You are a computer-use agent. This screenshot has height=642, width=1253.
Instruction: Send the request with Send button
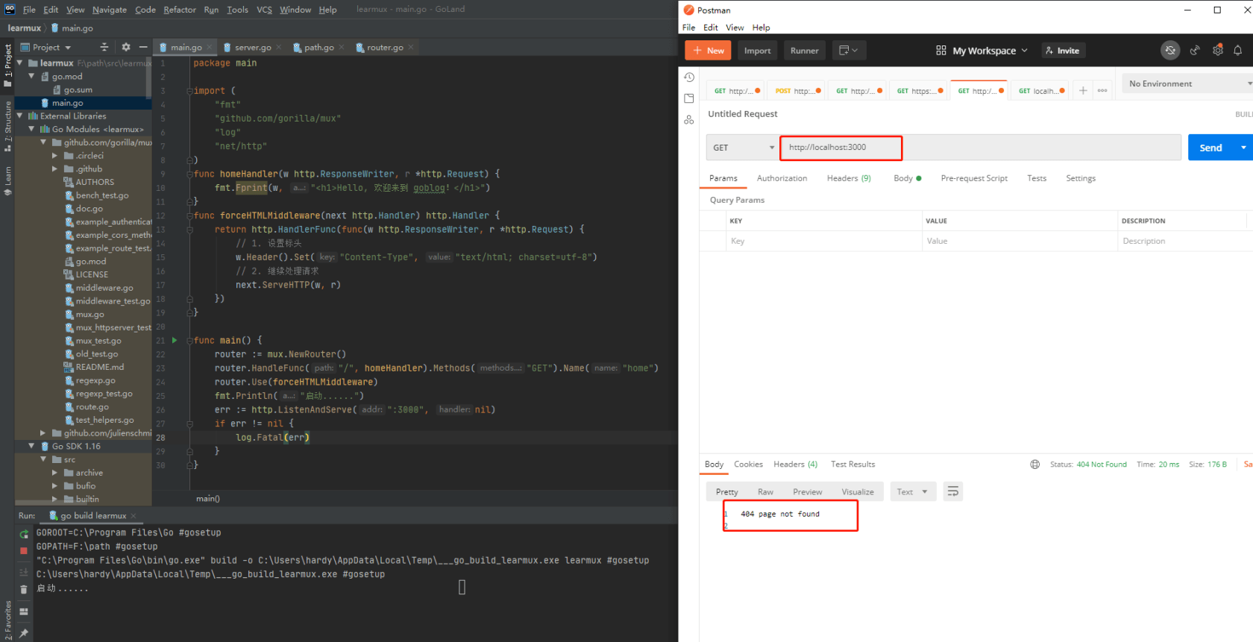(1210, 148)
